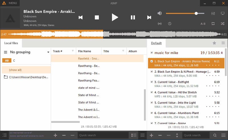This screenshot has width=228, height=140.
Task: Uncheck track 5 Into the Light
Action: point(152,103)
